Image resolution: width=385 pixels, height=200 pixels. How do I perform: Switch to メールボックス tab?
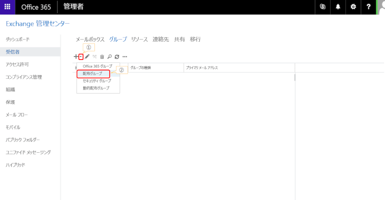[x=90, y=40]
